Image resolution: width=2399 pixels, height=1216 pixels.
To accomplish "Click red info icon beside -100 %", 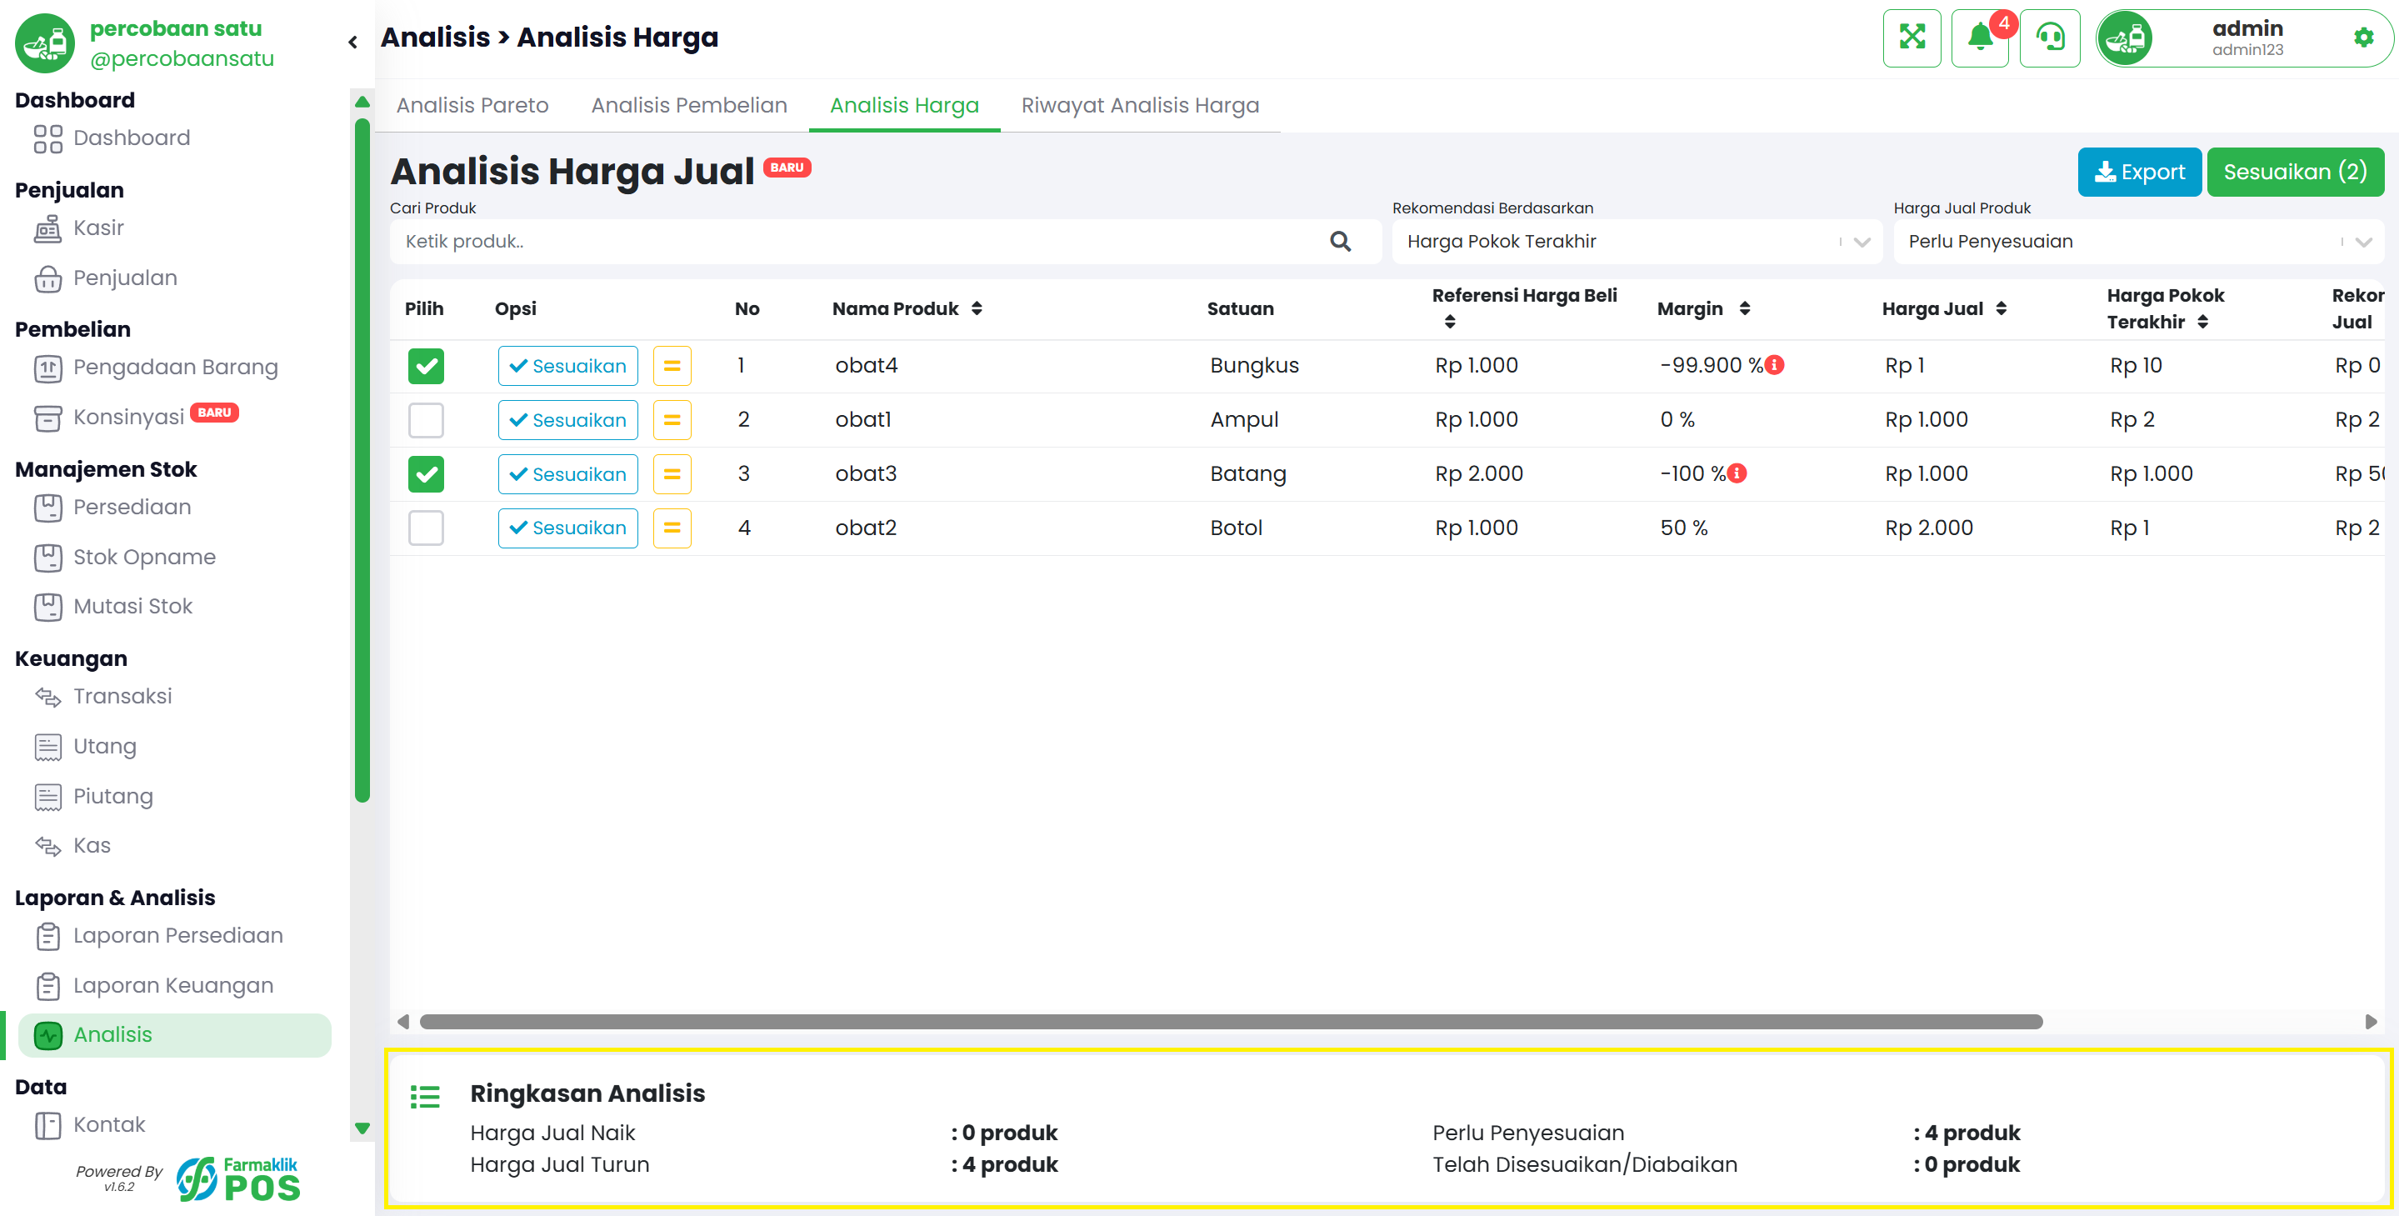I will pos(1737,473).
